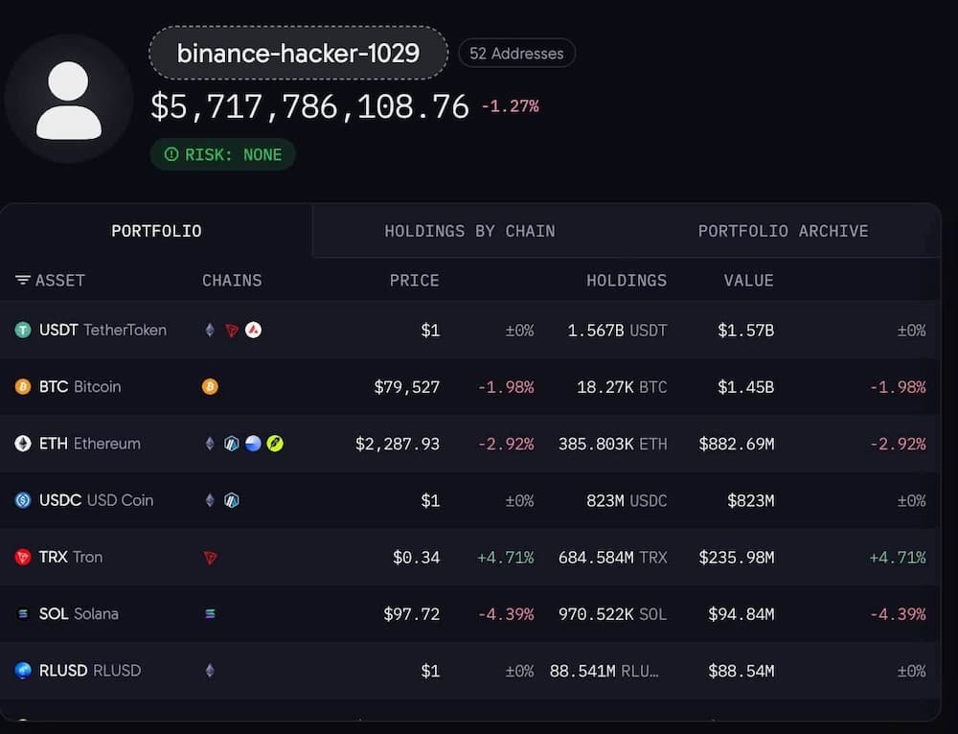The width and height of the screenshot is (958, 734).
Task: Click the RLUSD asset icon
Action: click(23, 671)
